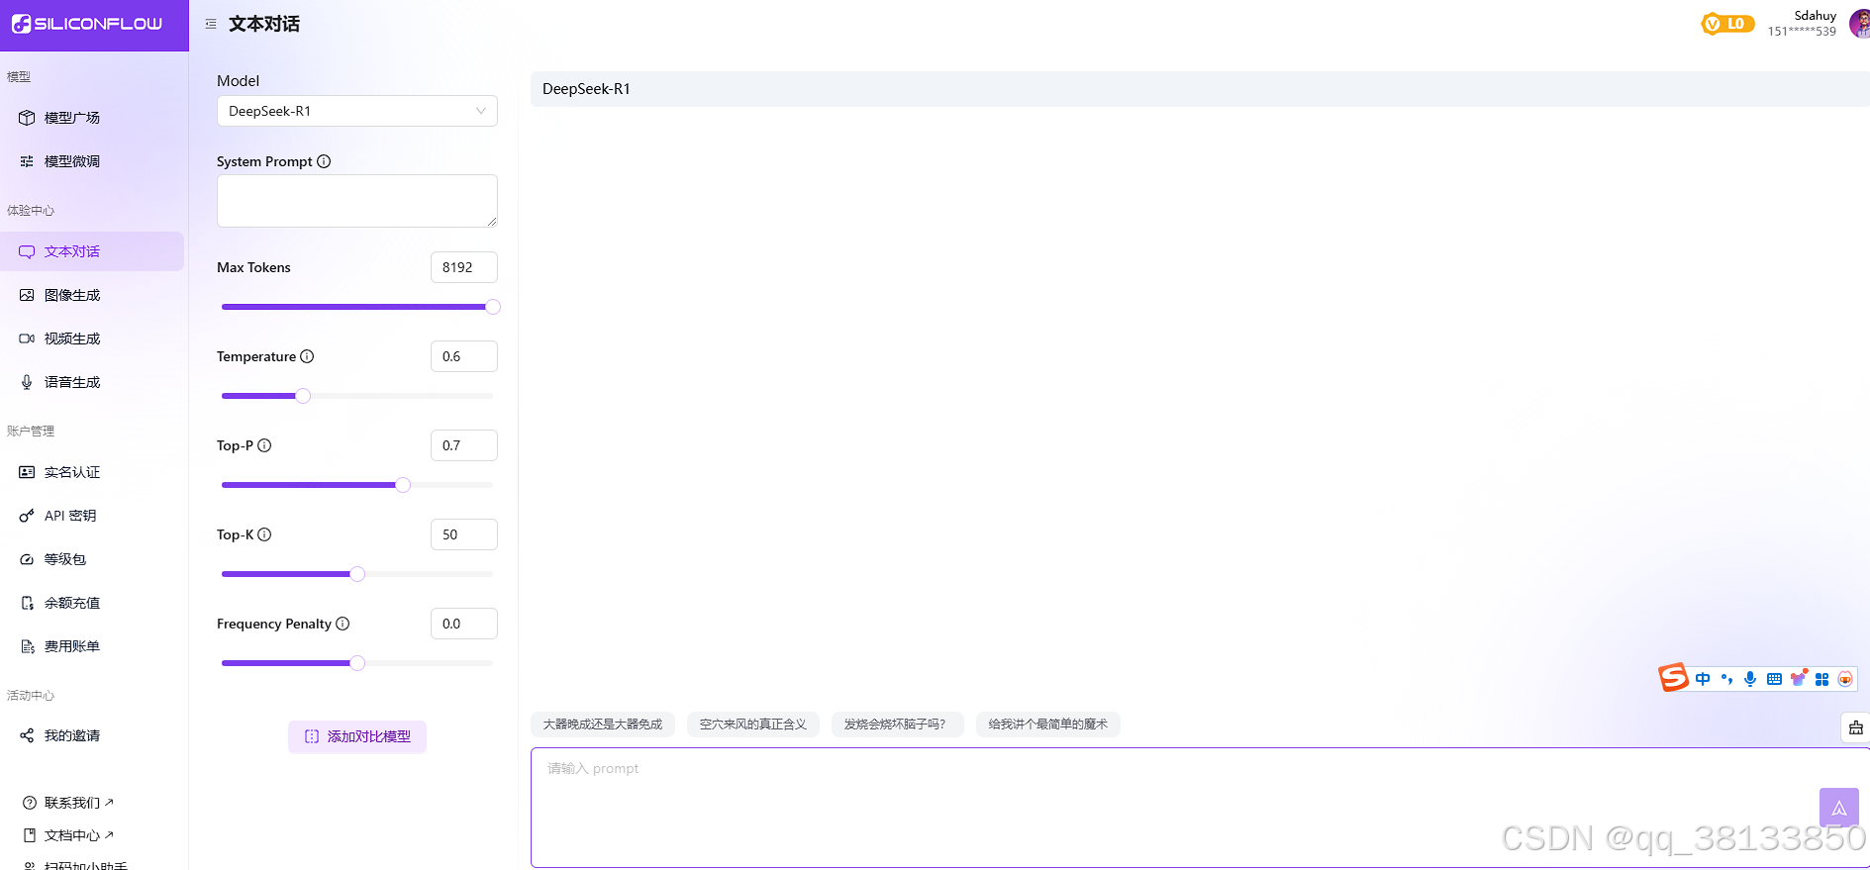Click the Max Tokens value field
Image resolution: width=1870 pixels, height=870 pixels.
[x=464, y=267]
